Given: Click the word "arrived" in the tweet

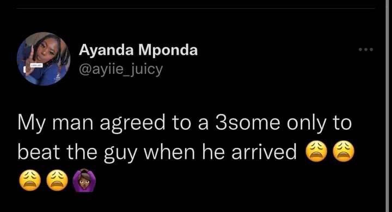Looking at the screenshot, I should coord(264,152).
